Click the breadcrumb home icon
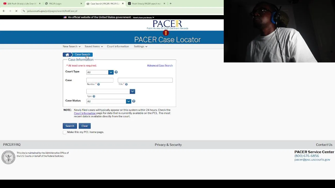 [67, 55]
